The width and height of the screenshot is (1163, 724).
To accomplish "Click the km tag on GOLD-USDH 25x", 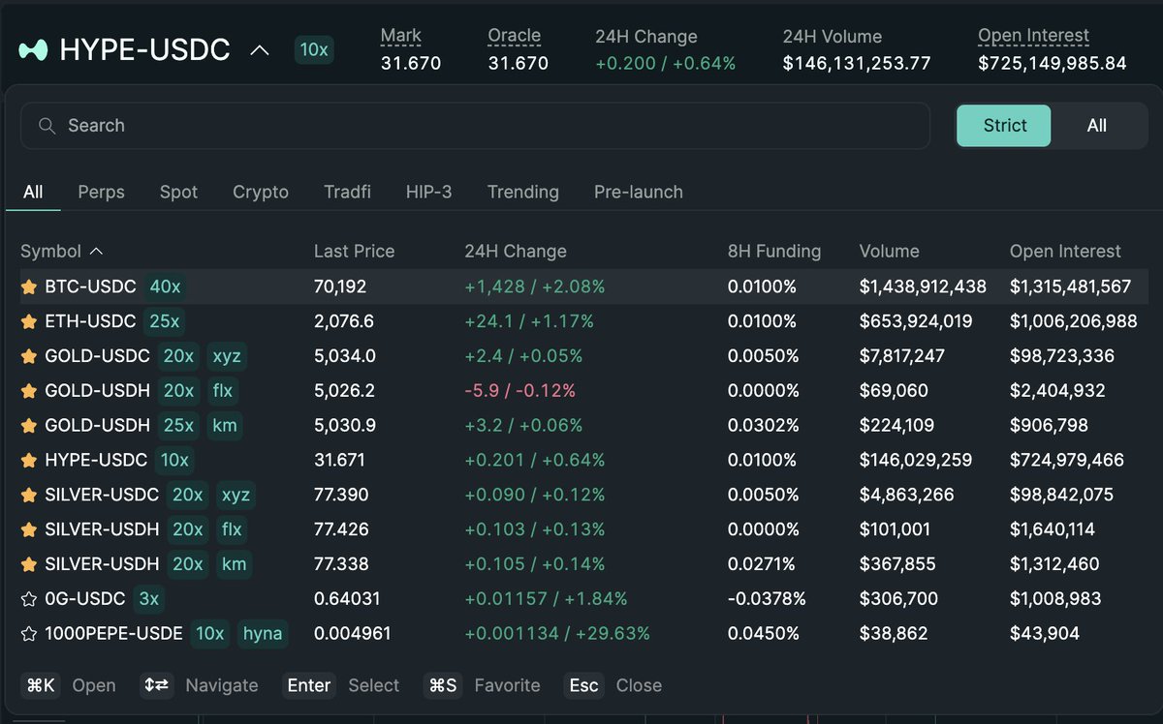I will [224, 425].
